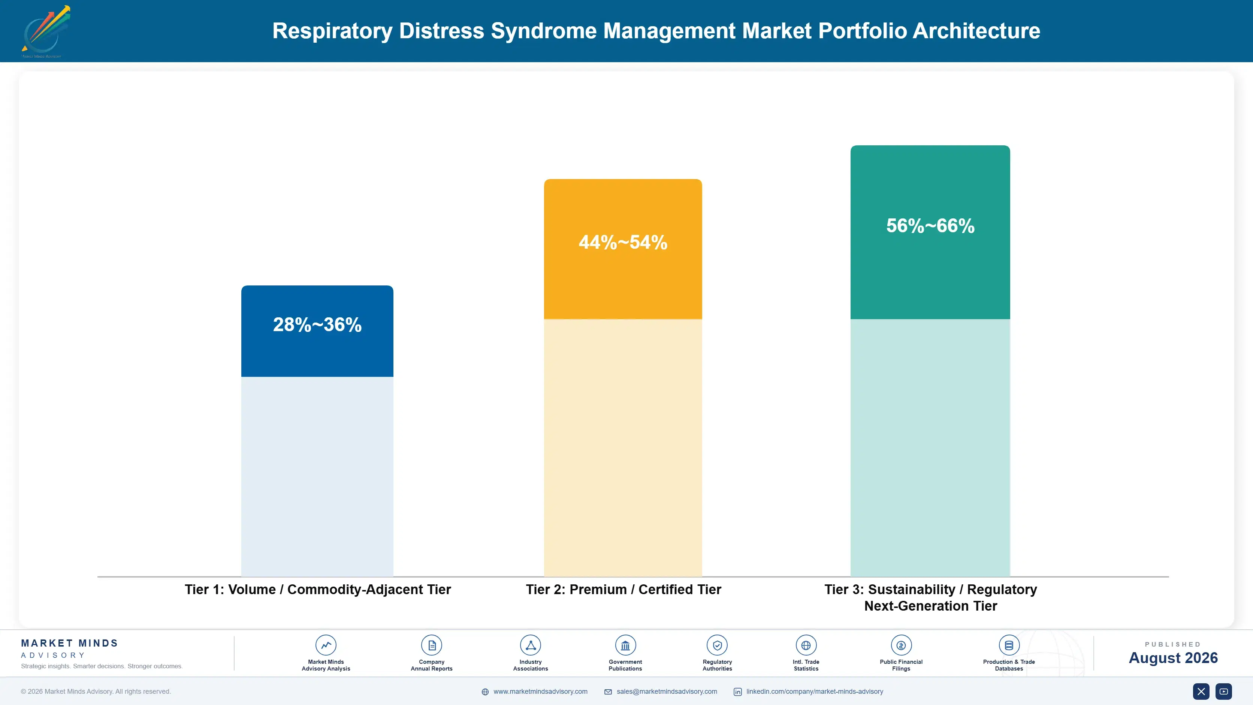Viewport: 1253px width, 705px height.
Task: Click the 'Intl. Trade Statistics' caption
Action: pos(806,665)
